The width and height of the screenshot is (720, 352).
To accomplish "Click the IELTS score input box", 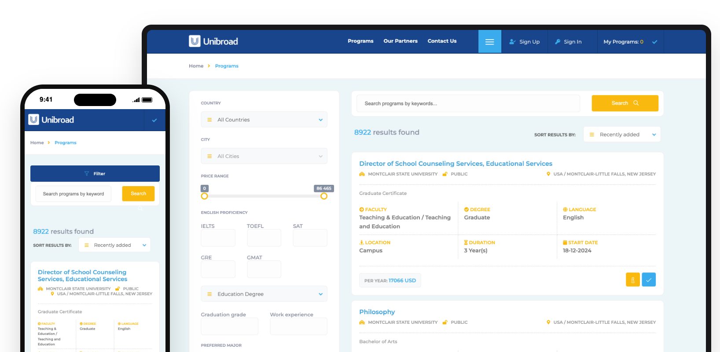I will pos(218,238).
